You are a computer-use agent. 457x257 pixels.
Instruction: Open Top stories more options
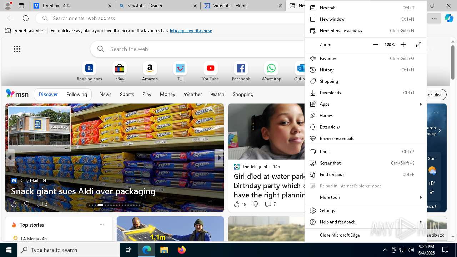point(102,225)
